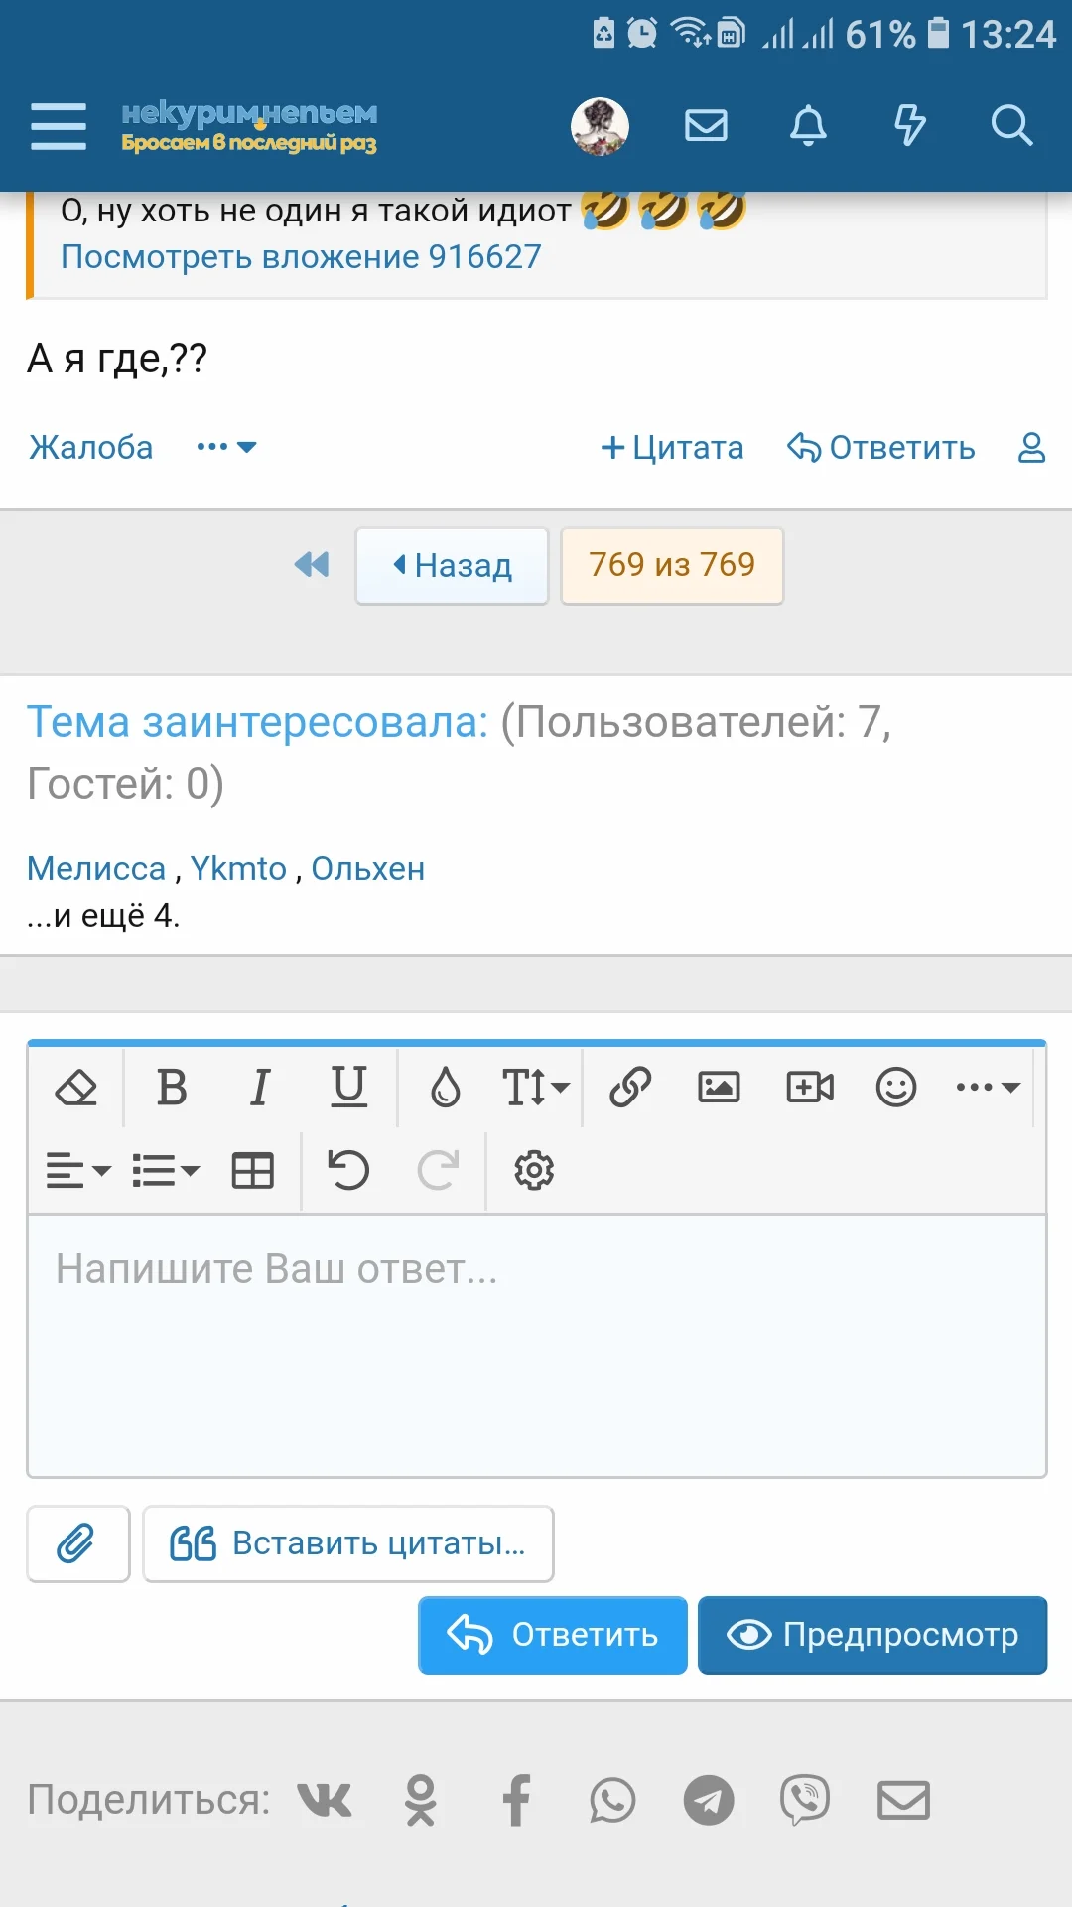Insert a link with the chain icon
Image resolution: width=1072 pixels, height=1907 pixels.
630,1087
